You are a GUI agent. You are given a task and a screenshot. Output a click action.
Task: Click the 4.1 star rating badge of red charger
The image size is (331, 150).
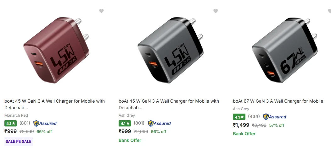click(11, 123)
